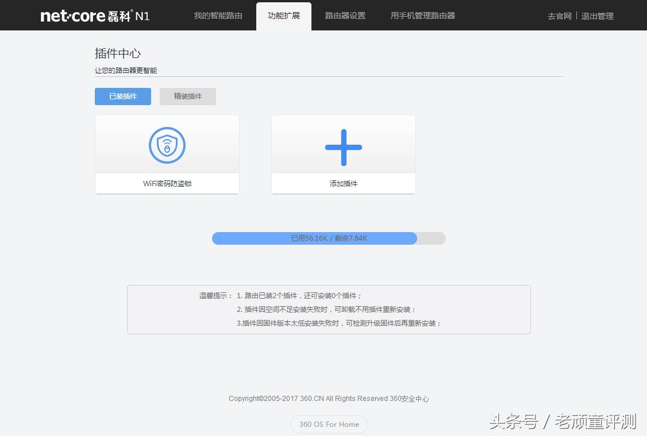
Task: Click the storage usage progress bar
Action: coord(329,238)
